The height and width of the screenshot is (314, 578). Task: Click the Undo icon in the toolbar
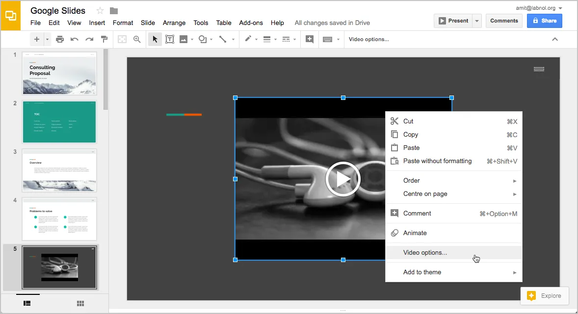[74, 39]
